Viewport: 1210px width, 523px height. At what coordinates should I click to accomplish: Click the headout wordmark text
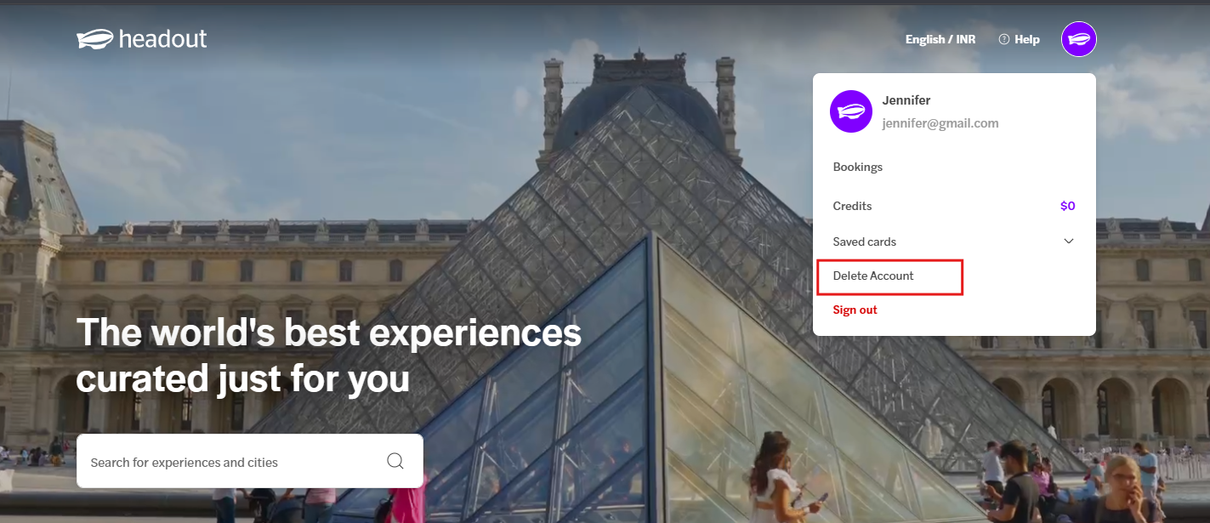(x=162, y=38)
